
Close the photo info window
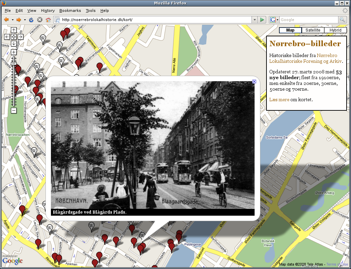coord(254,82)
